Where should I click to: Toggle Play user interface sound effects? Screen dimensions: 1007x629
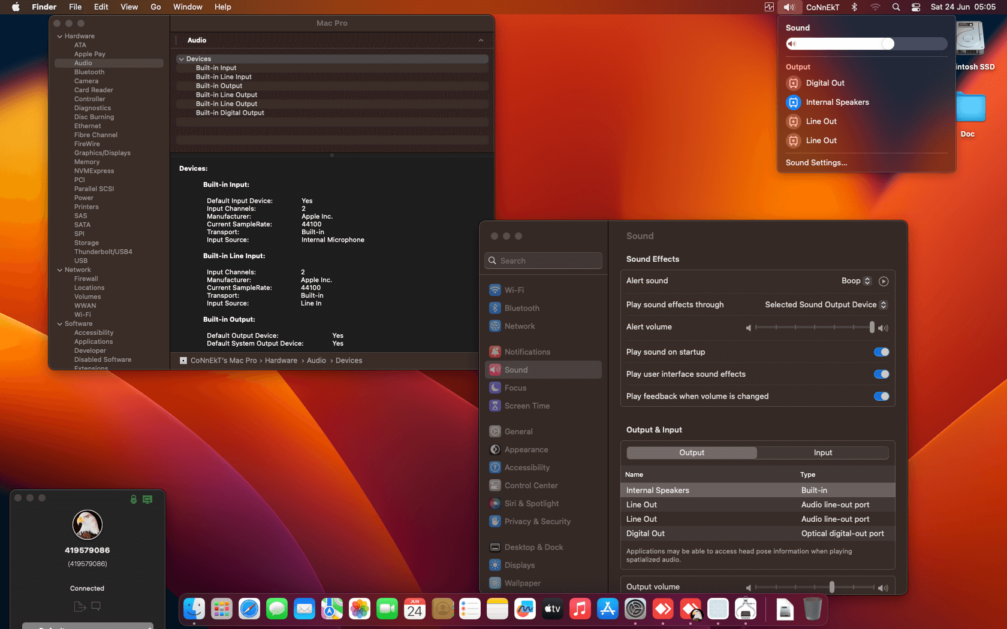[881, 374]
